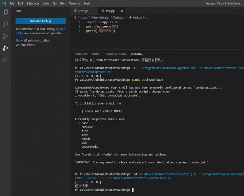Click the 'CommandNotFoundError' line in terminal

point(148,88)
